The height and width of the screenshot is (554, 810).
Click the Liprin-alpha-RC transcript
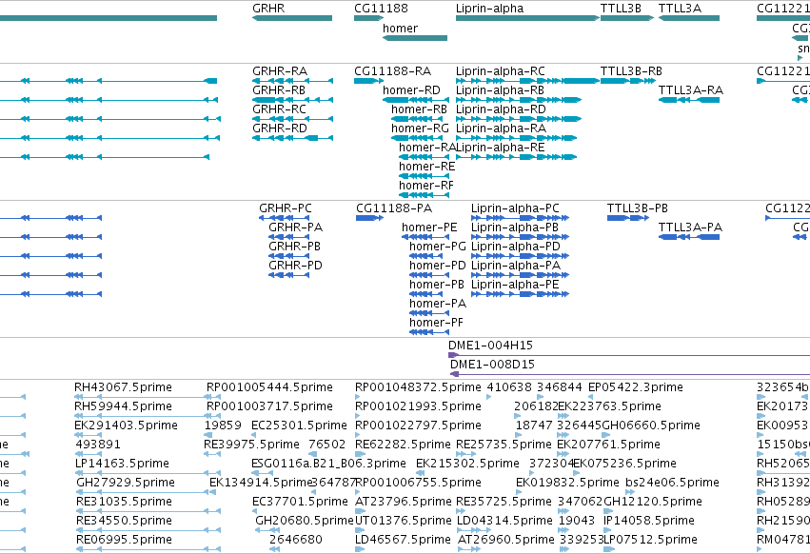[x=527, y=81]
